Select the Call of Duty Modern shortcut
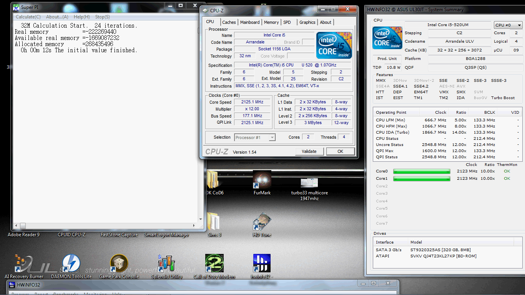Image resolution: width=525 pixels, height=295 pixels. click(214, 267)
